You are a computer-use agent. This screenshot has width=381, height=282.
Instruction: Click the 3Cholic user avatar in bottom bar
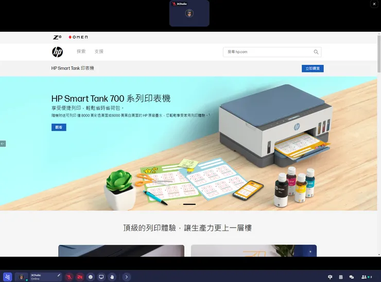click(22, 277)
